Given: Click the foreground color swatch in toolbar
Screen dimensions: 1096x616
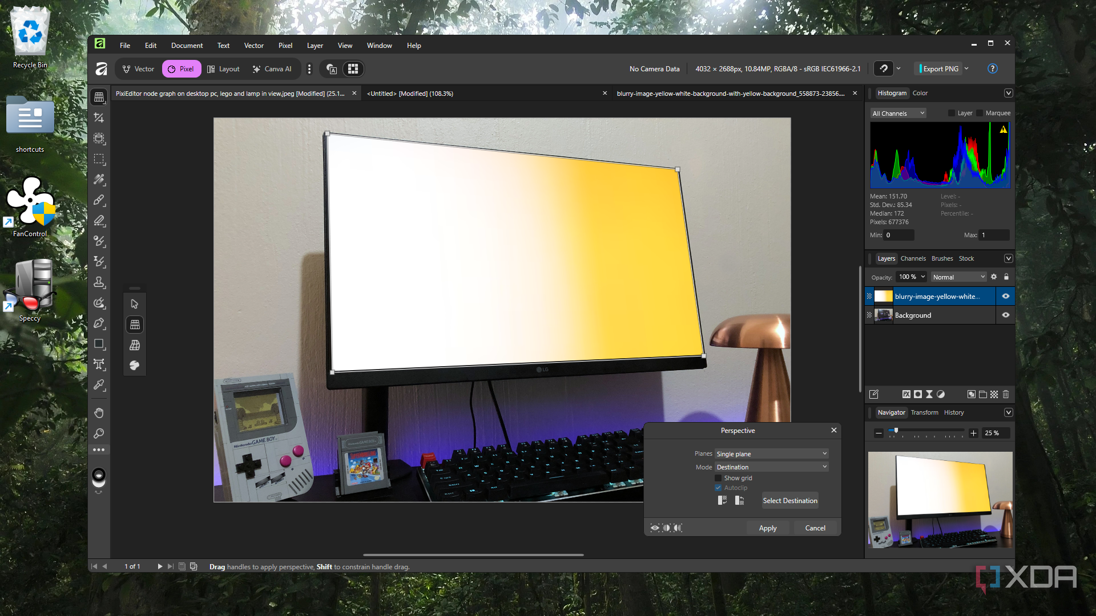Looking at the screenshot, I should [x=99, y=475].
